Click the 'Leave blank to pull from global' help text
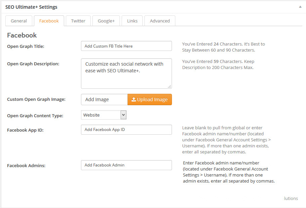This screenshot has width=306, height=208. point(226,140)
